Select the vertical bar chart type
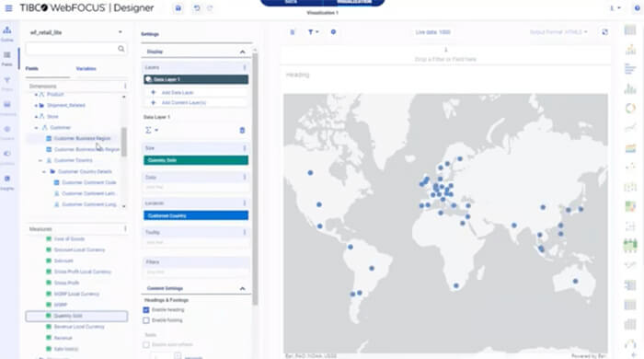The image size is (644, 359). pos(630,88)
